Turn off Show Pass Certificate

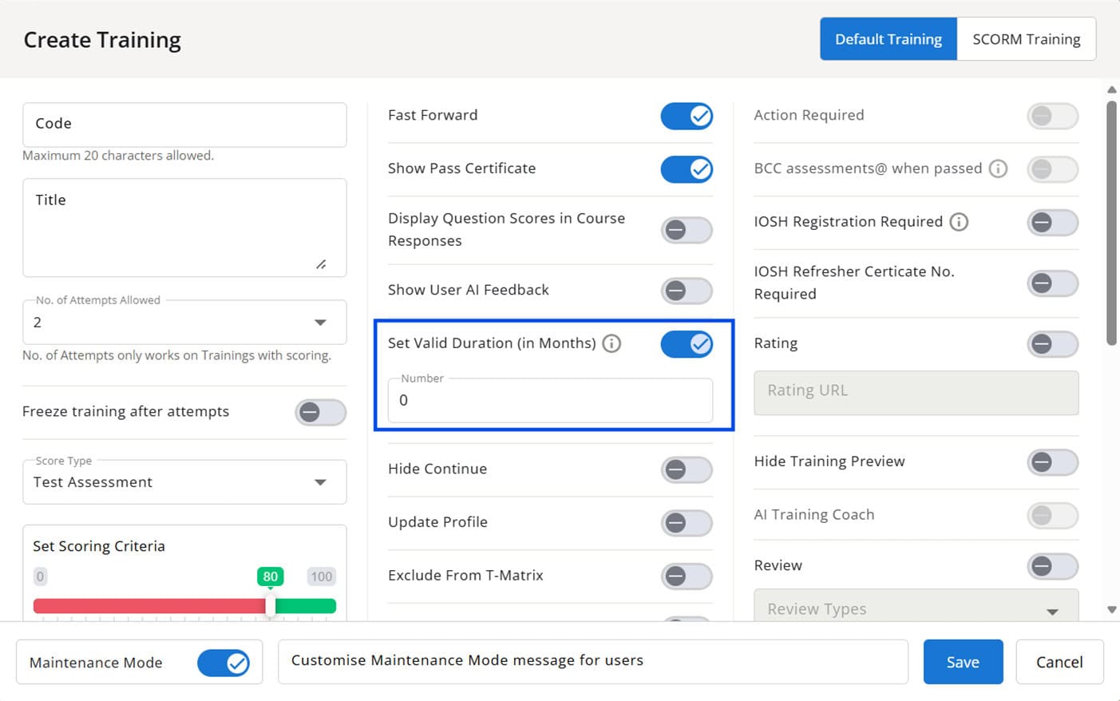pos(687,169)
